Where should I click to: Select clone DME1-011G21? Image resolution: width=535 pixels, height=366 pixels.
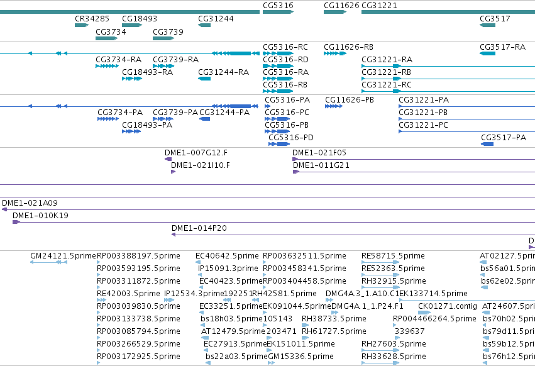click(414, 172)
